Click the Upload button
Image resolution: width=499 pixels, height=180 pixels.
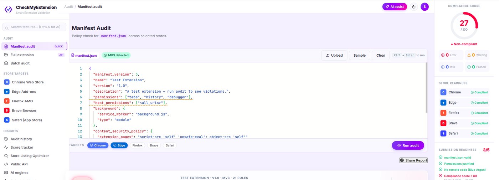pos(334,55)
